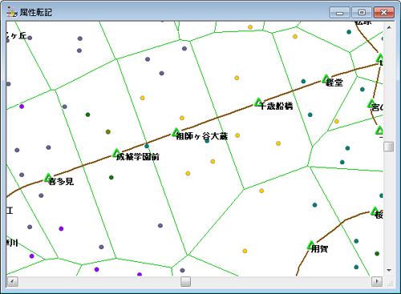Click the vertical scrollbar thumb
Viewport: 401px width, 294px height.
click(x=389, y=147)
